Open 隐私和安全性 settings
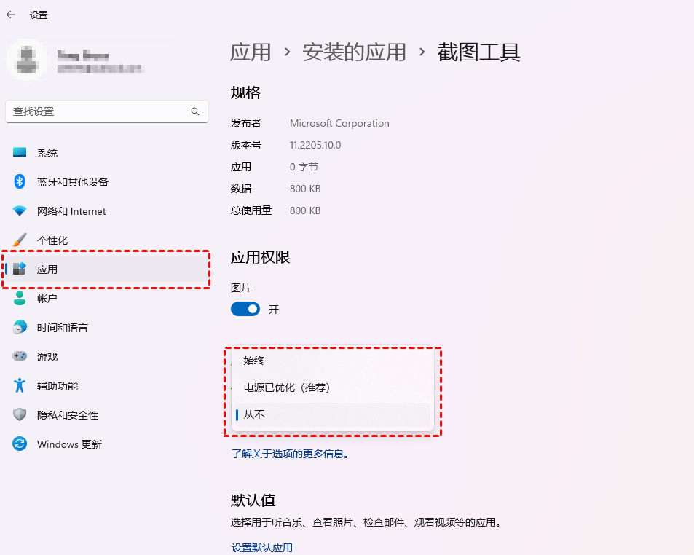This screenshot has width=694, height=555. coord(106,415)
